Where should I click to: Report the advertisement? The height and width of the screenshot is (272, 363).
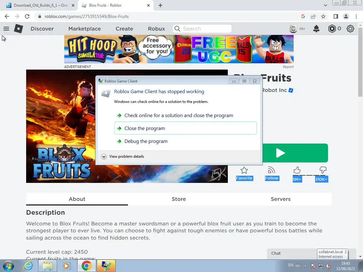coord(288,67)
